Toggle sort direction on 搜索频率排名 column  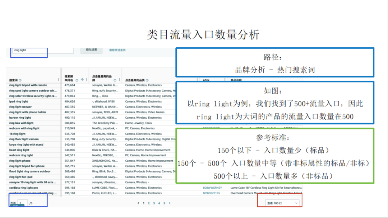coord(82,79)
